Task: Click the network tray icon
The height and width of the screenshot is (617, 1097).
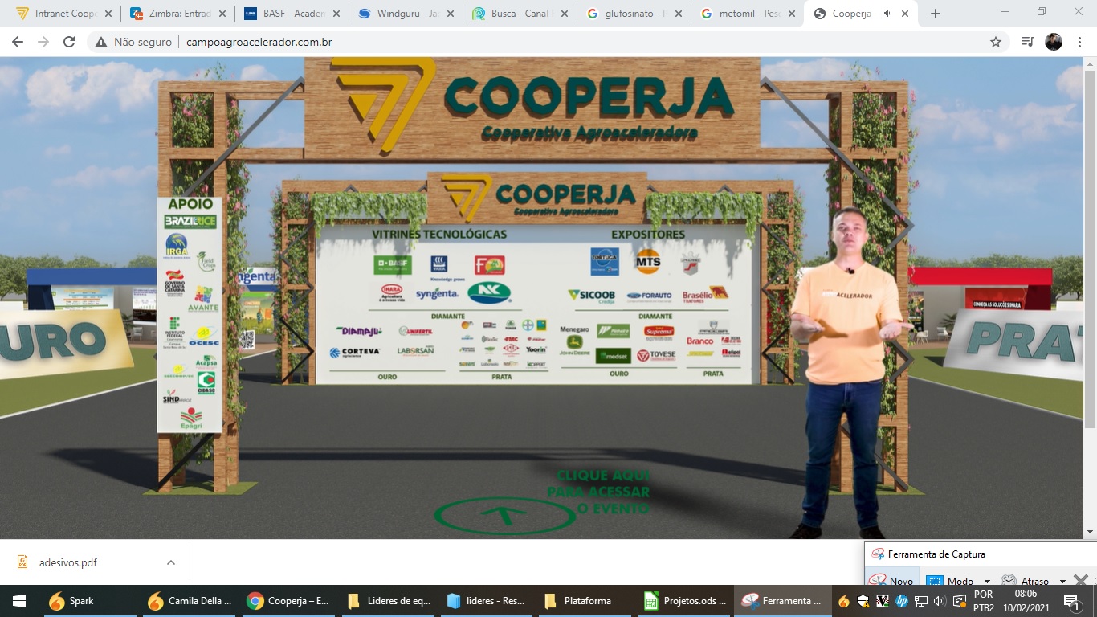Action: (920, 601)
